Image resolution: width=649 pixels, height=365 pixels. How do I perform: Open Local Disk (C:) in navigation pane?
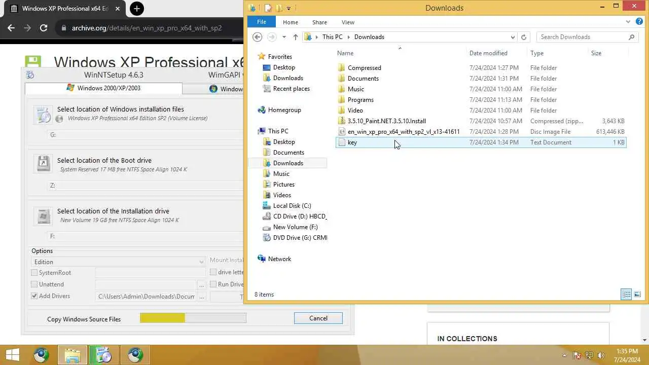(292, 206)
